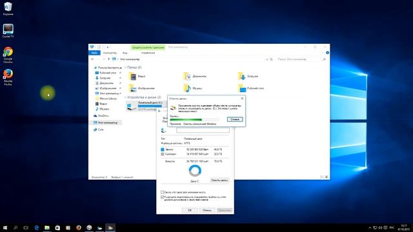Open the Изображения folder in Explorer

click(142, 88)
